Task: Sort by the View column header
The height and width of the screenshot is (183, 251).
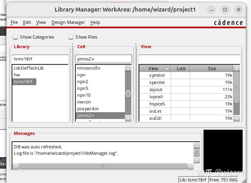Action: tap(155, 68)
